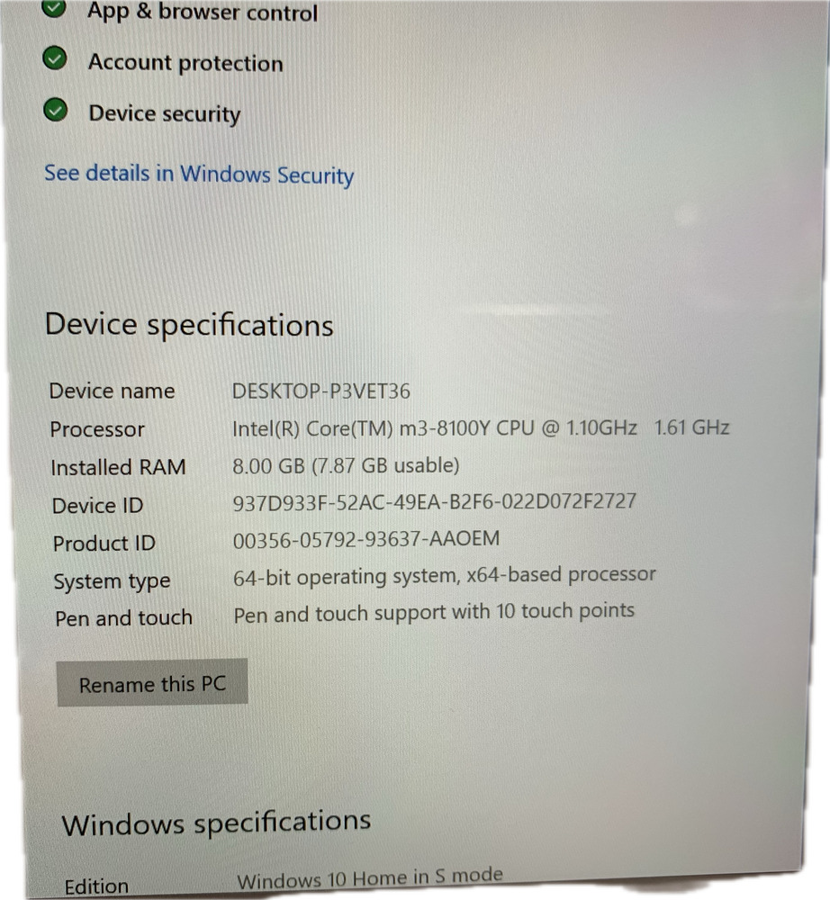Click the App & browser control check icon
Screen dimensions: 830x900
coord(54,8)
